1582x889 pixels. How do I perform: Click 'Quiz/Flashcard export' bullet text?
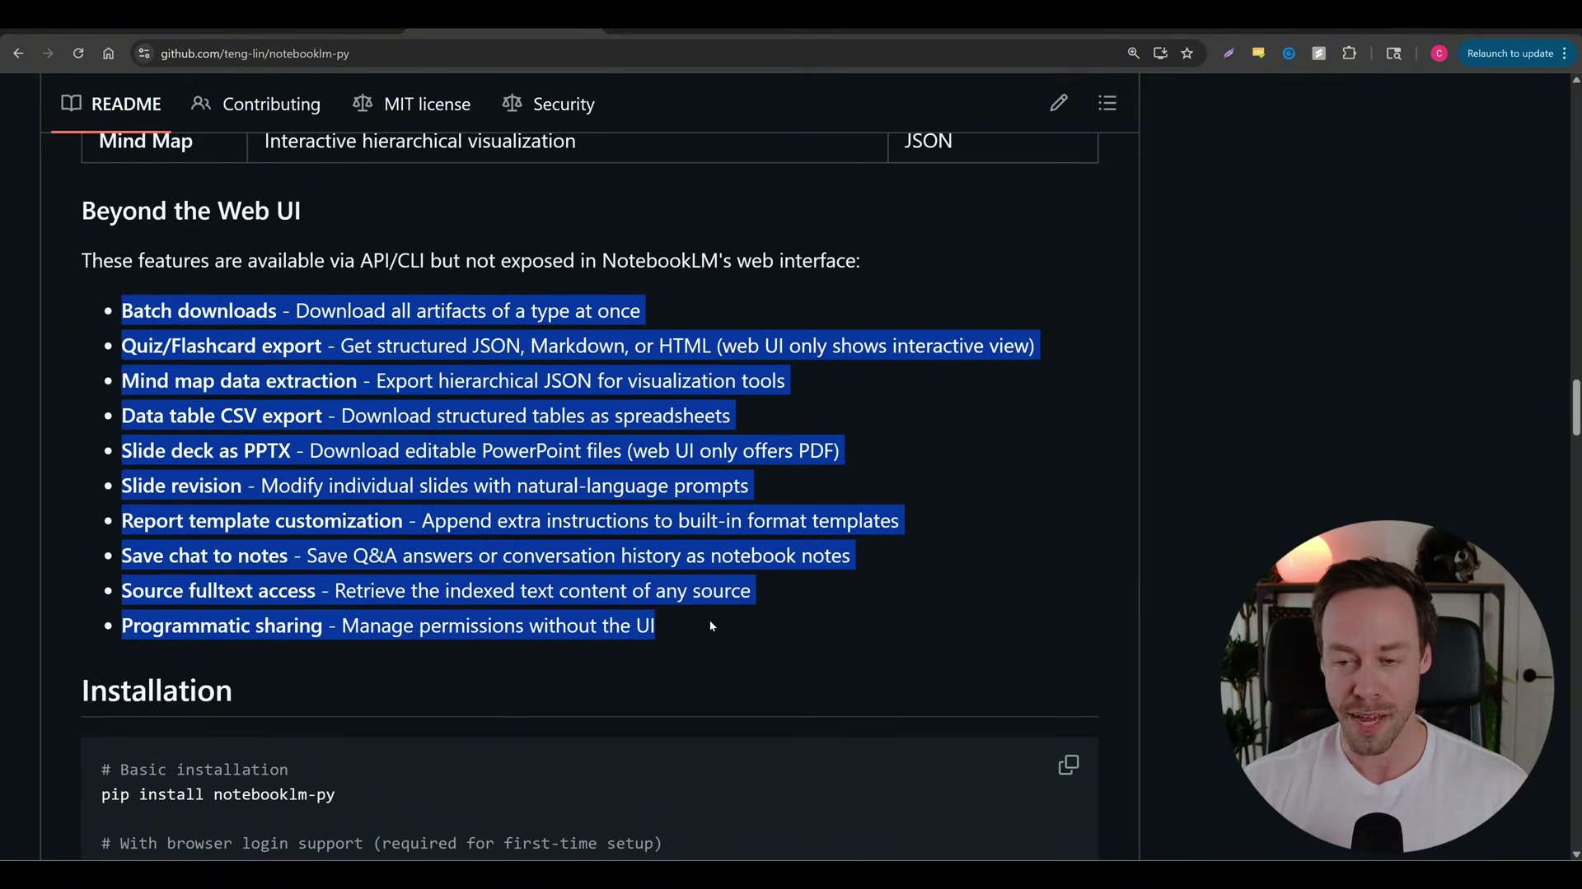click(x=221, y=346)
